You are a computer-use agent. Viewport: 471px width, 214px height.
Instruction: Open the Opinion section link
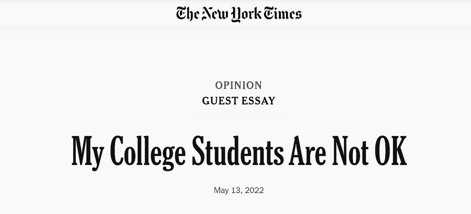239,85
